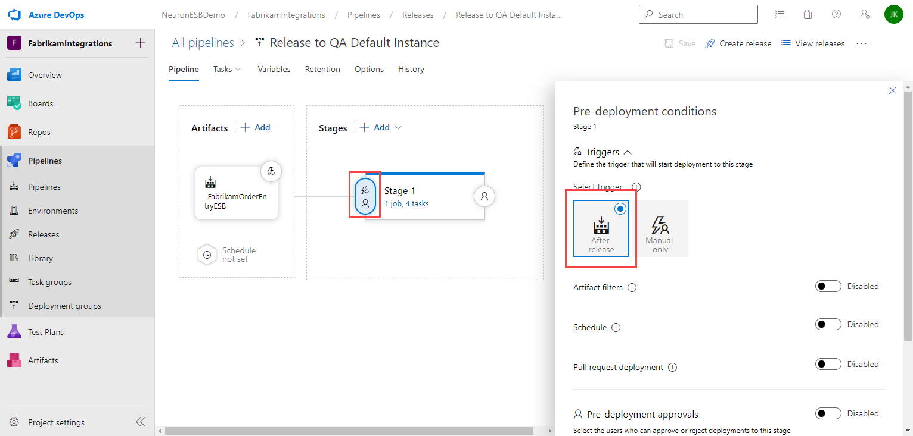Open the Marketplace shopping bag icon

pos(808,14)
